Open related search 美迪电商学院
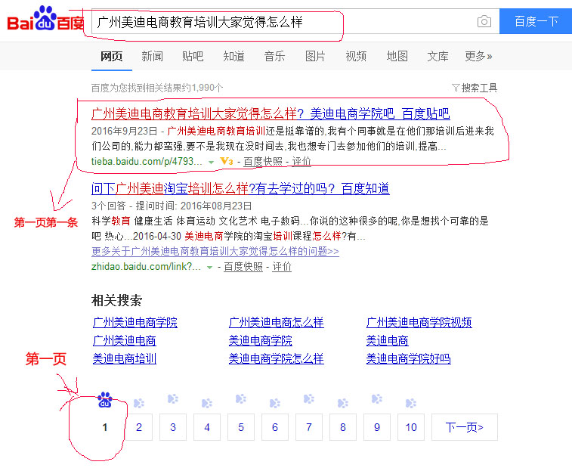The image size is (572, 471). tap(261, 341)
